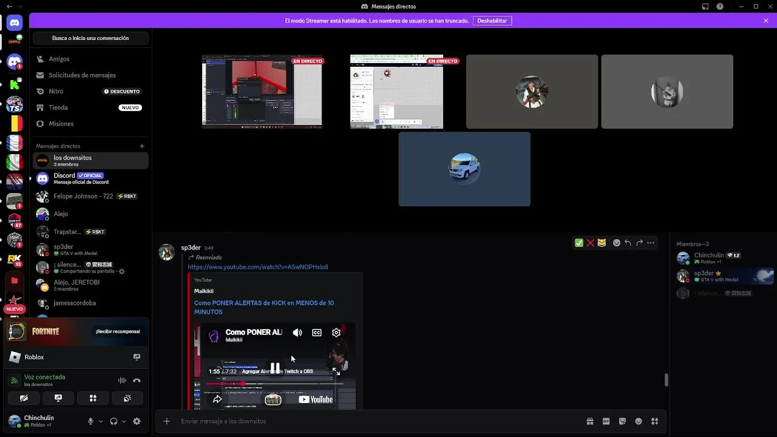Open Alejo direct message
777x437 pixels.
click(90, 214)
